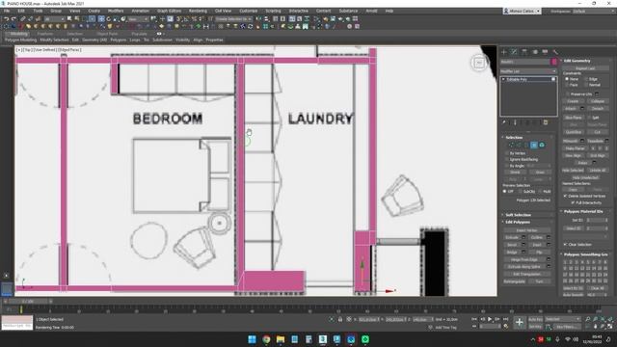Toggle the Preserve UVs checkbox
This screenshot has height=347, width=617.
(x=567, y=94)
